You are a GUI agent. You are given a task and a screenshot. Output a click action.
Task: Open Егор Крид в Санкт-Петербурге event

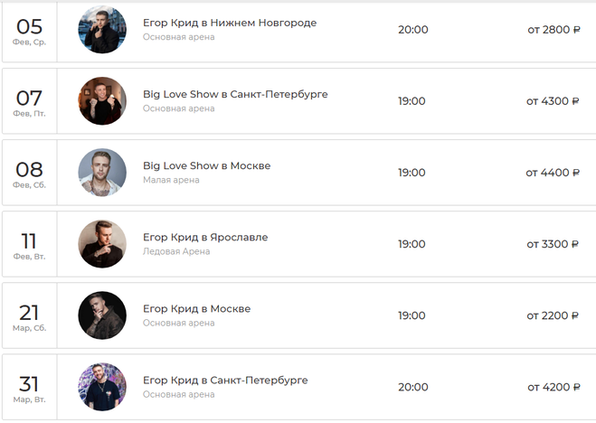pos(225,381)
